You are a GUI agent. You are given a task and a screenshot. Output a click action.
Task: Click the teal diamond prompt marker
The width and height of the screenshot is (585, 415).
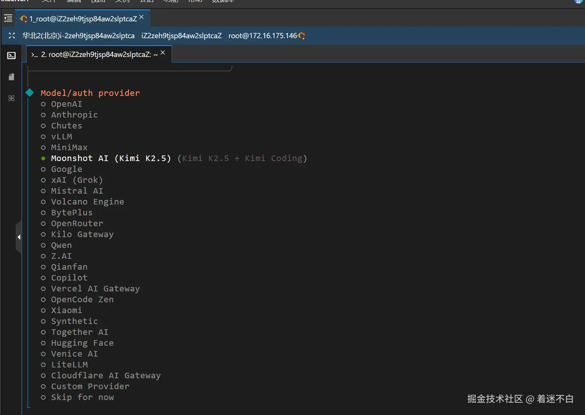click(x=30, y=93)
